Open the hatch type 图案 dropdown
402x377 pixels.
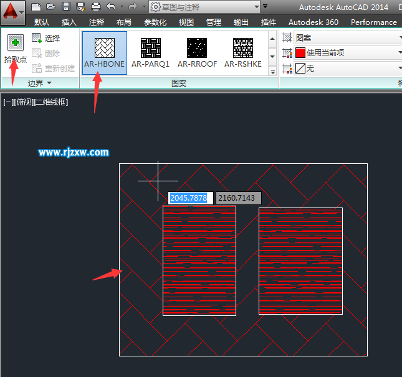347,38
